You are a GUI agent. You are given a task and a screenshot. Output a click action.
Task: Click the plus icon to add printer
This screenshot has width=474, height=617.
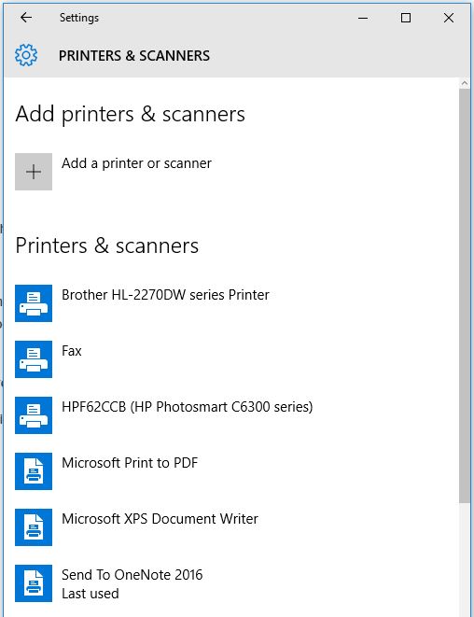click(34, 172)
